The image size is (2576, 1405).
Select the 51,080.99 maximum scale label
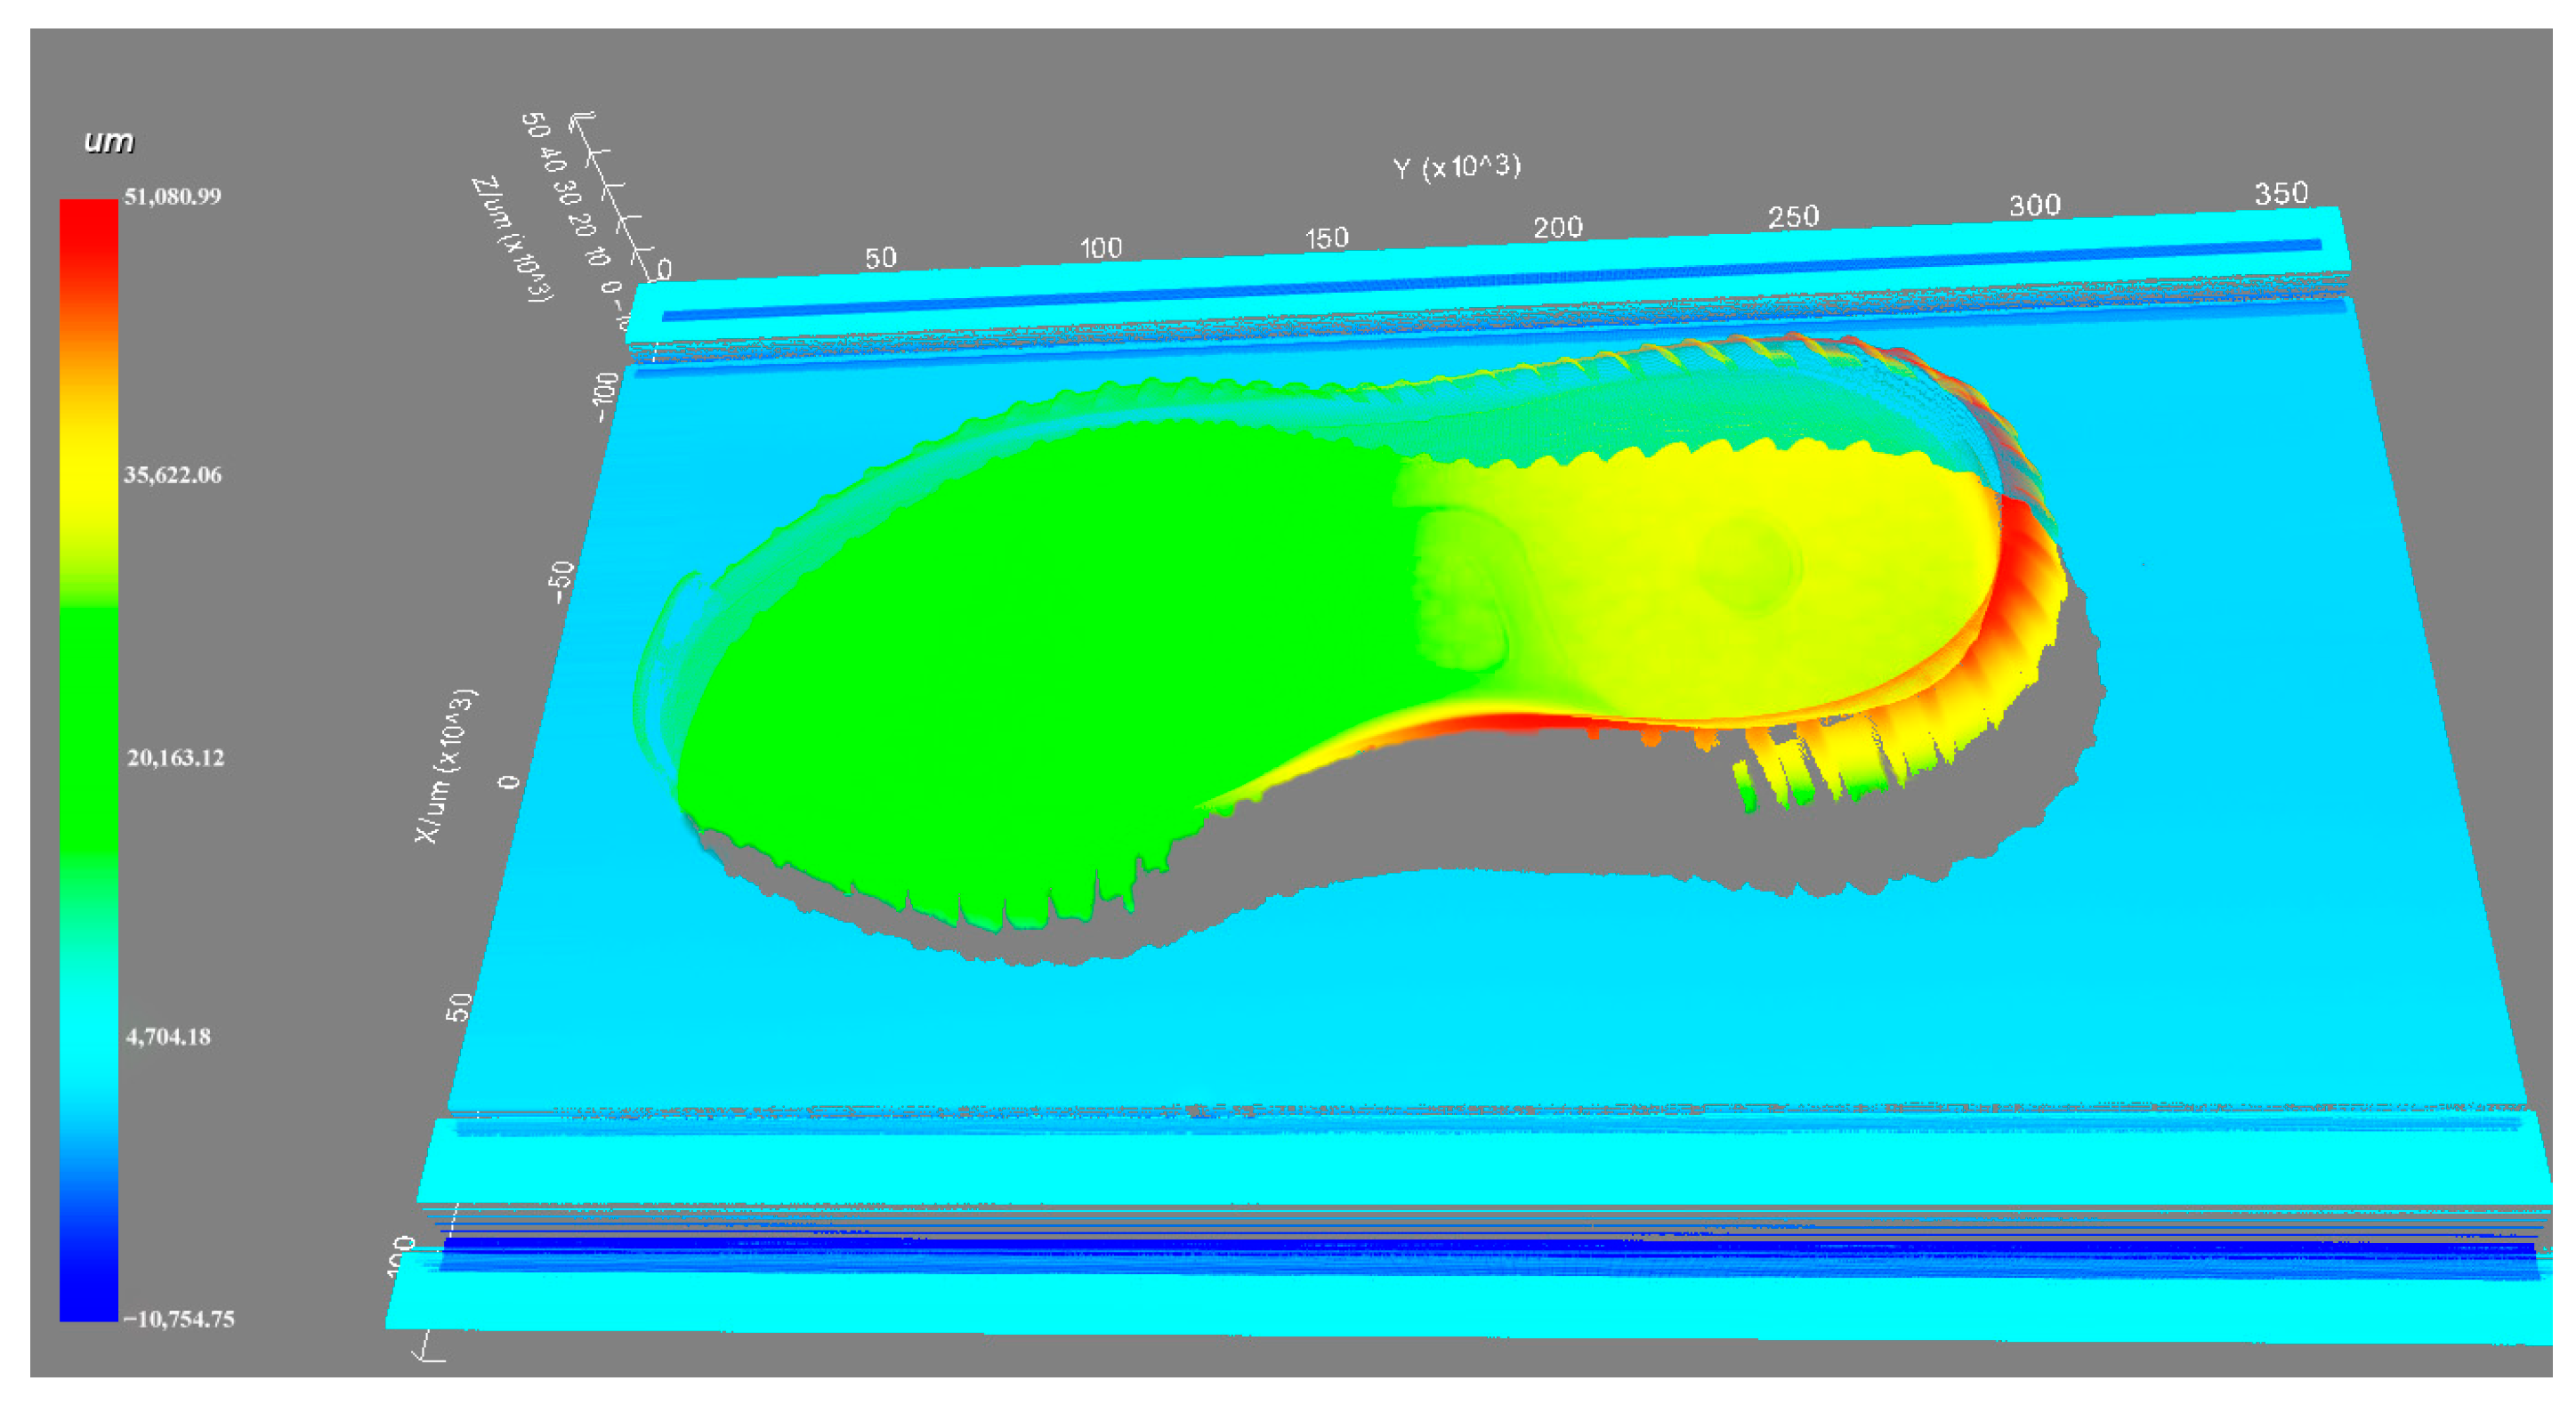coord(172,196)
